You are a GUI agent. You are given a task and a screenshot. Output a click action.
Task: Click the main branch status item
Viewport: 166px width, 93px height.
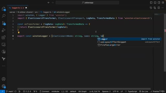(10, 91)
